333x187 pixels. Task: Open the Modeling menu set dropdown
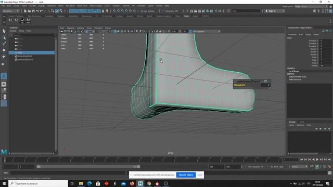pyautogui.click(x=10, y=11)
